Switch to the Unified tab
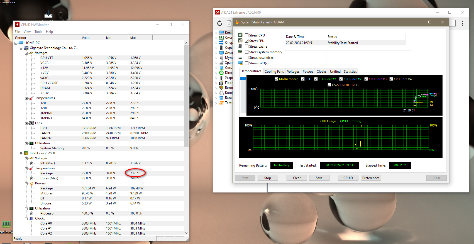474x244 pixels. (335, 72)
